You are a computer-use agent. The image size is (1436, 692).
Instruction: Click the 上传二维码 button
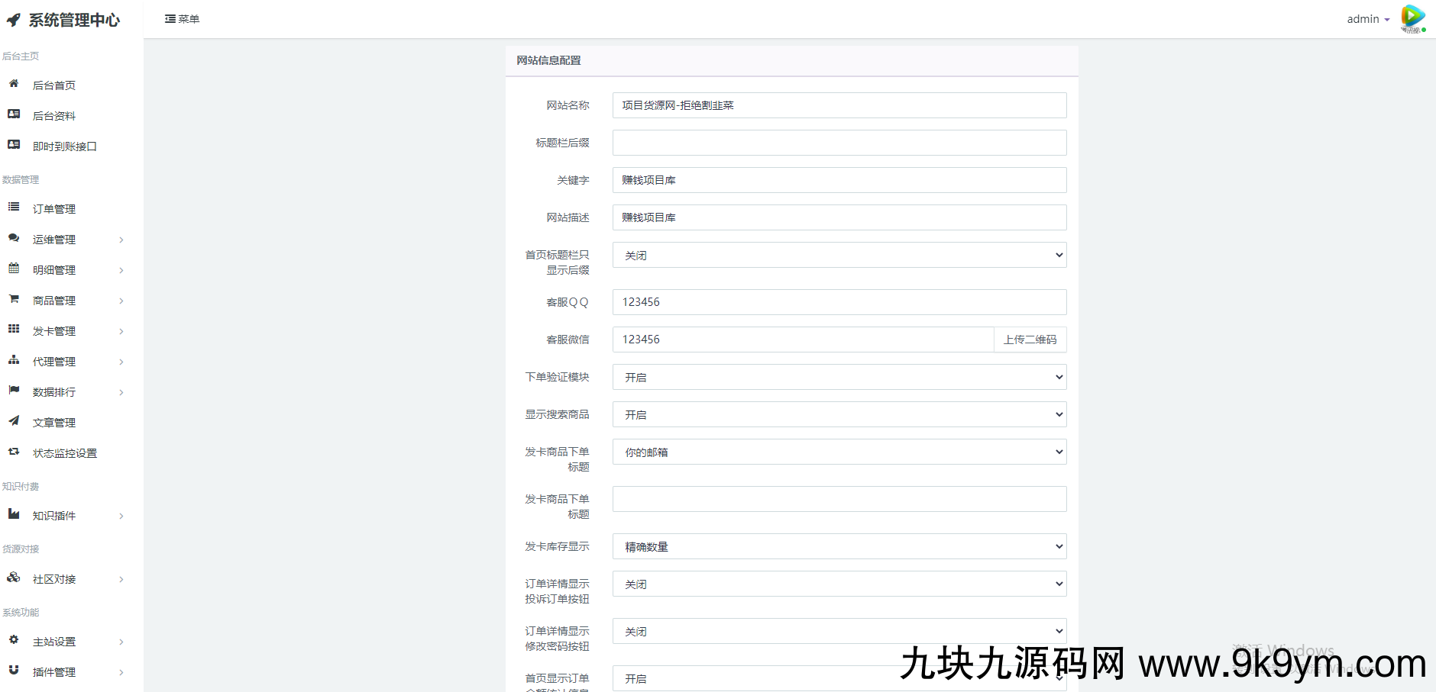click(1030, 340)
